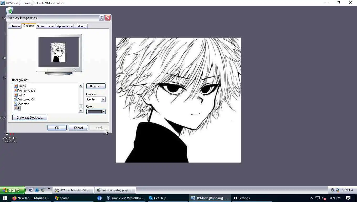The width and height of the screenshot is (357, 202).
Task: Open the Get Help taskbar app
Action: tap(168, 198)
